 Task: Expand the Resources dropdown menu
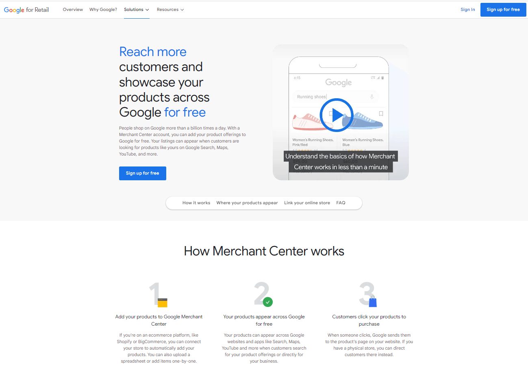coord(170,10)
